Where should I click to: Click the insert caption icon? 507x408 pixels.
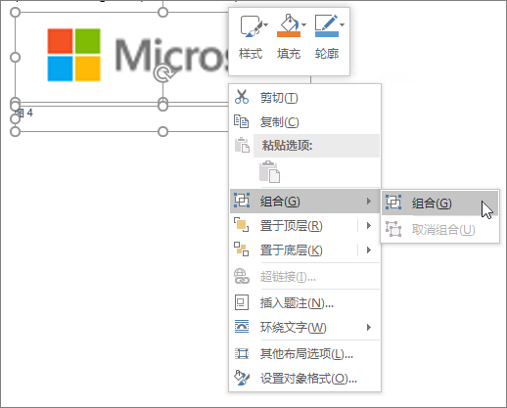242,302
